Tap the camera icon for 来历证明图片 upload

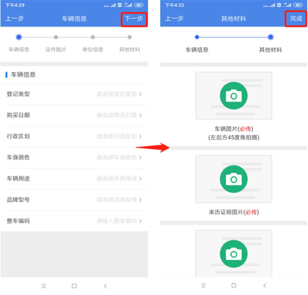(x=234, y=179)
